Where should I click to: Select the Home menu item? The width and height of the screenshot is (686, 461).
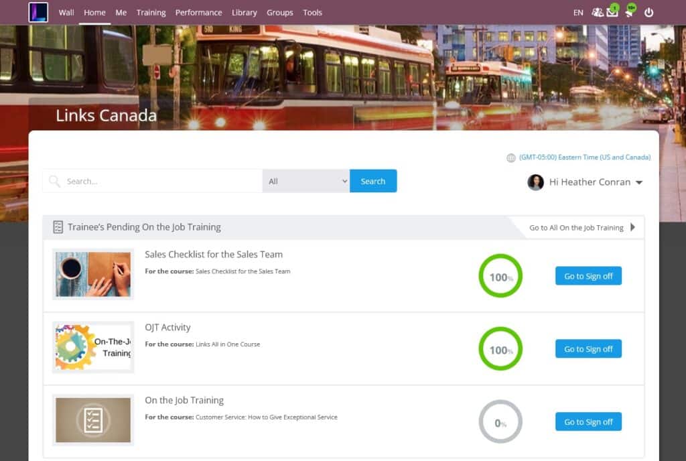pos(94,13)
